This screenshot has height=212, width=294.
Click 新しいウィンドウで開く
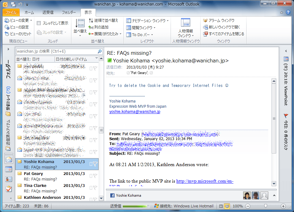222,27
